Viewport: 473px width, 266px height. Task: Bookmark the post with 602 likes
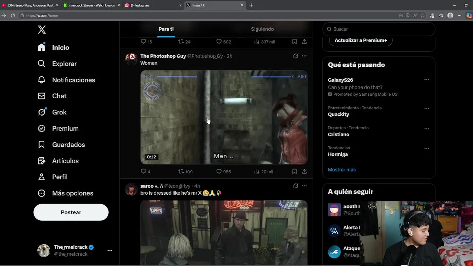click(295, 42)
